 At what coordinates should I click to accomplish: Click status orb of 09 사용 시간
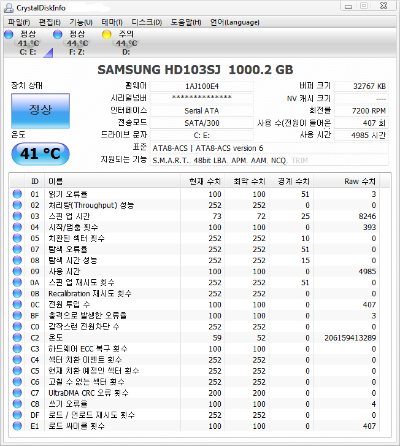point(17,271)
